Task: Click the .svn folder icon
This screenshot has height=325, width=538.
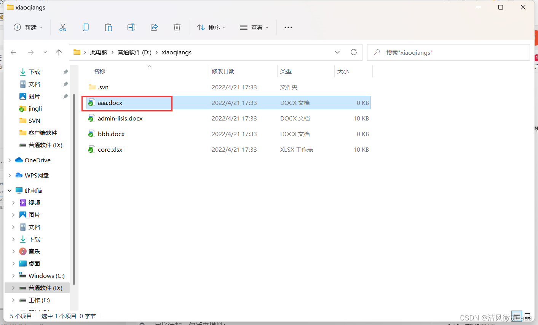Action: (x=92, y=87)
